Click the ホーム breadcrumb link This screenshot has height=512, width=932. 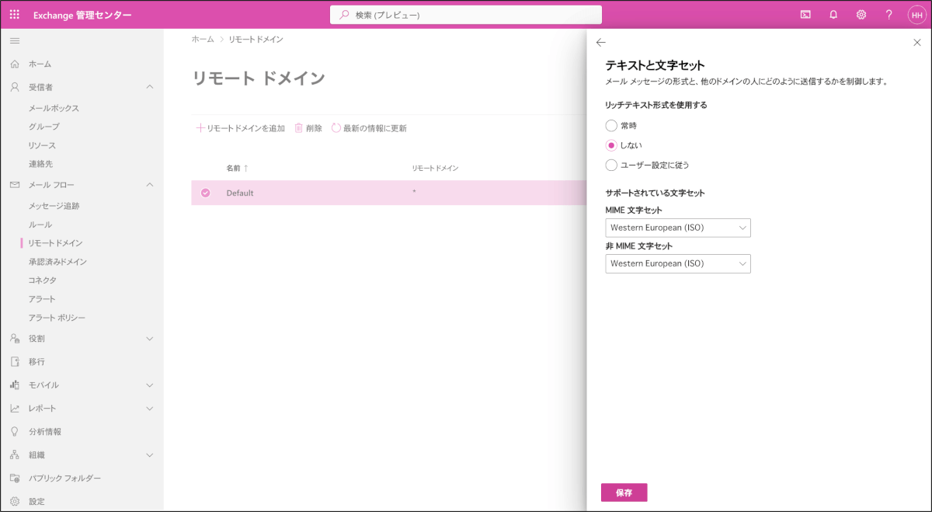pyautogui.click(x=203, y=39)
